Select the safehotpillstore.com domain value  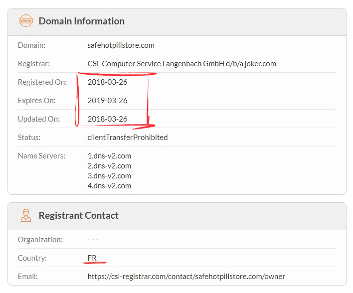[x=121, y=45]
